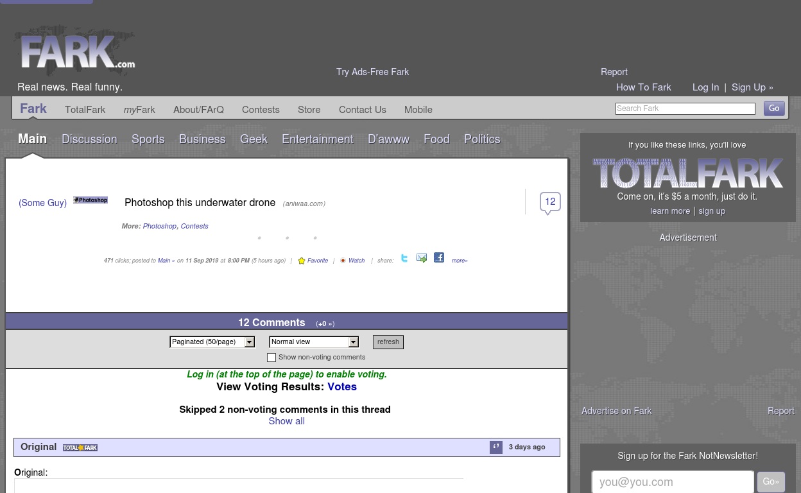Open the 12 comments bubble
801x493 pixels.
pyautogui.click(x=550, y=202)
